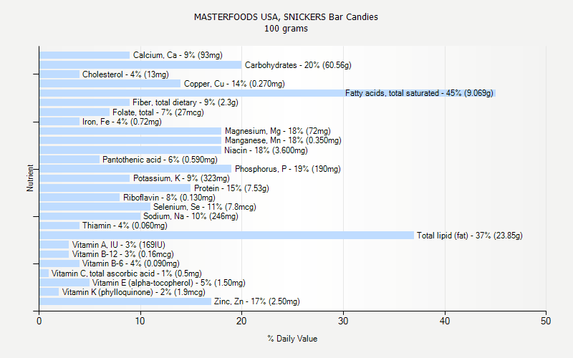Select the 'Zinc, Zn - 17% (2.50mg)' label
This screenshot has height=358, width=573.
(257, 301)
